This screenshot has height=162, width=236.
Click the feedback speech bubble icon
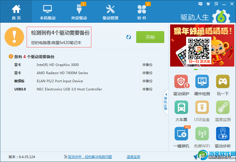tap(200, 4)
